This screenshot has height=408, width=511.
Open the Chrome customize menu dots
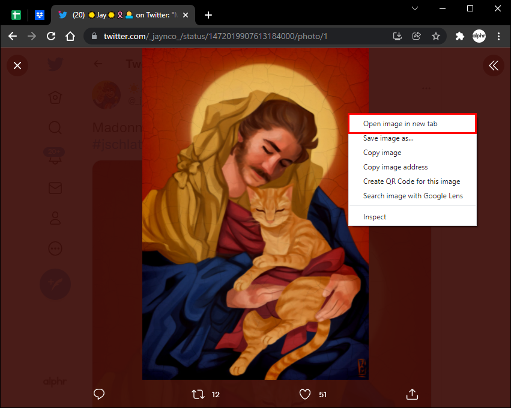pyautogui.click(x=499, y=36)
